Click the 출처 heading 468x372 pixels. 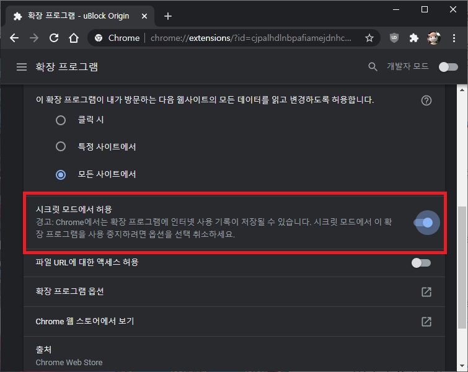pyautogui.click(x=43, y=349)
